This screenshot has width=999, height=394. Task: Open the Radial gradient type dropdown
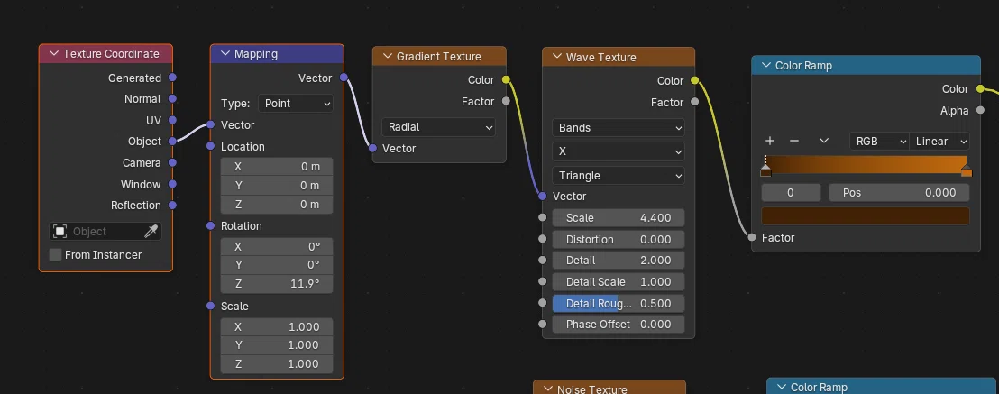coord(438,127)
